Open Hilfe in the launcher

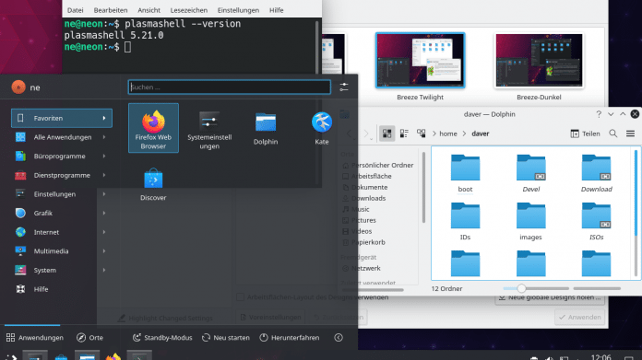[x=62, y=289]
